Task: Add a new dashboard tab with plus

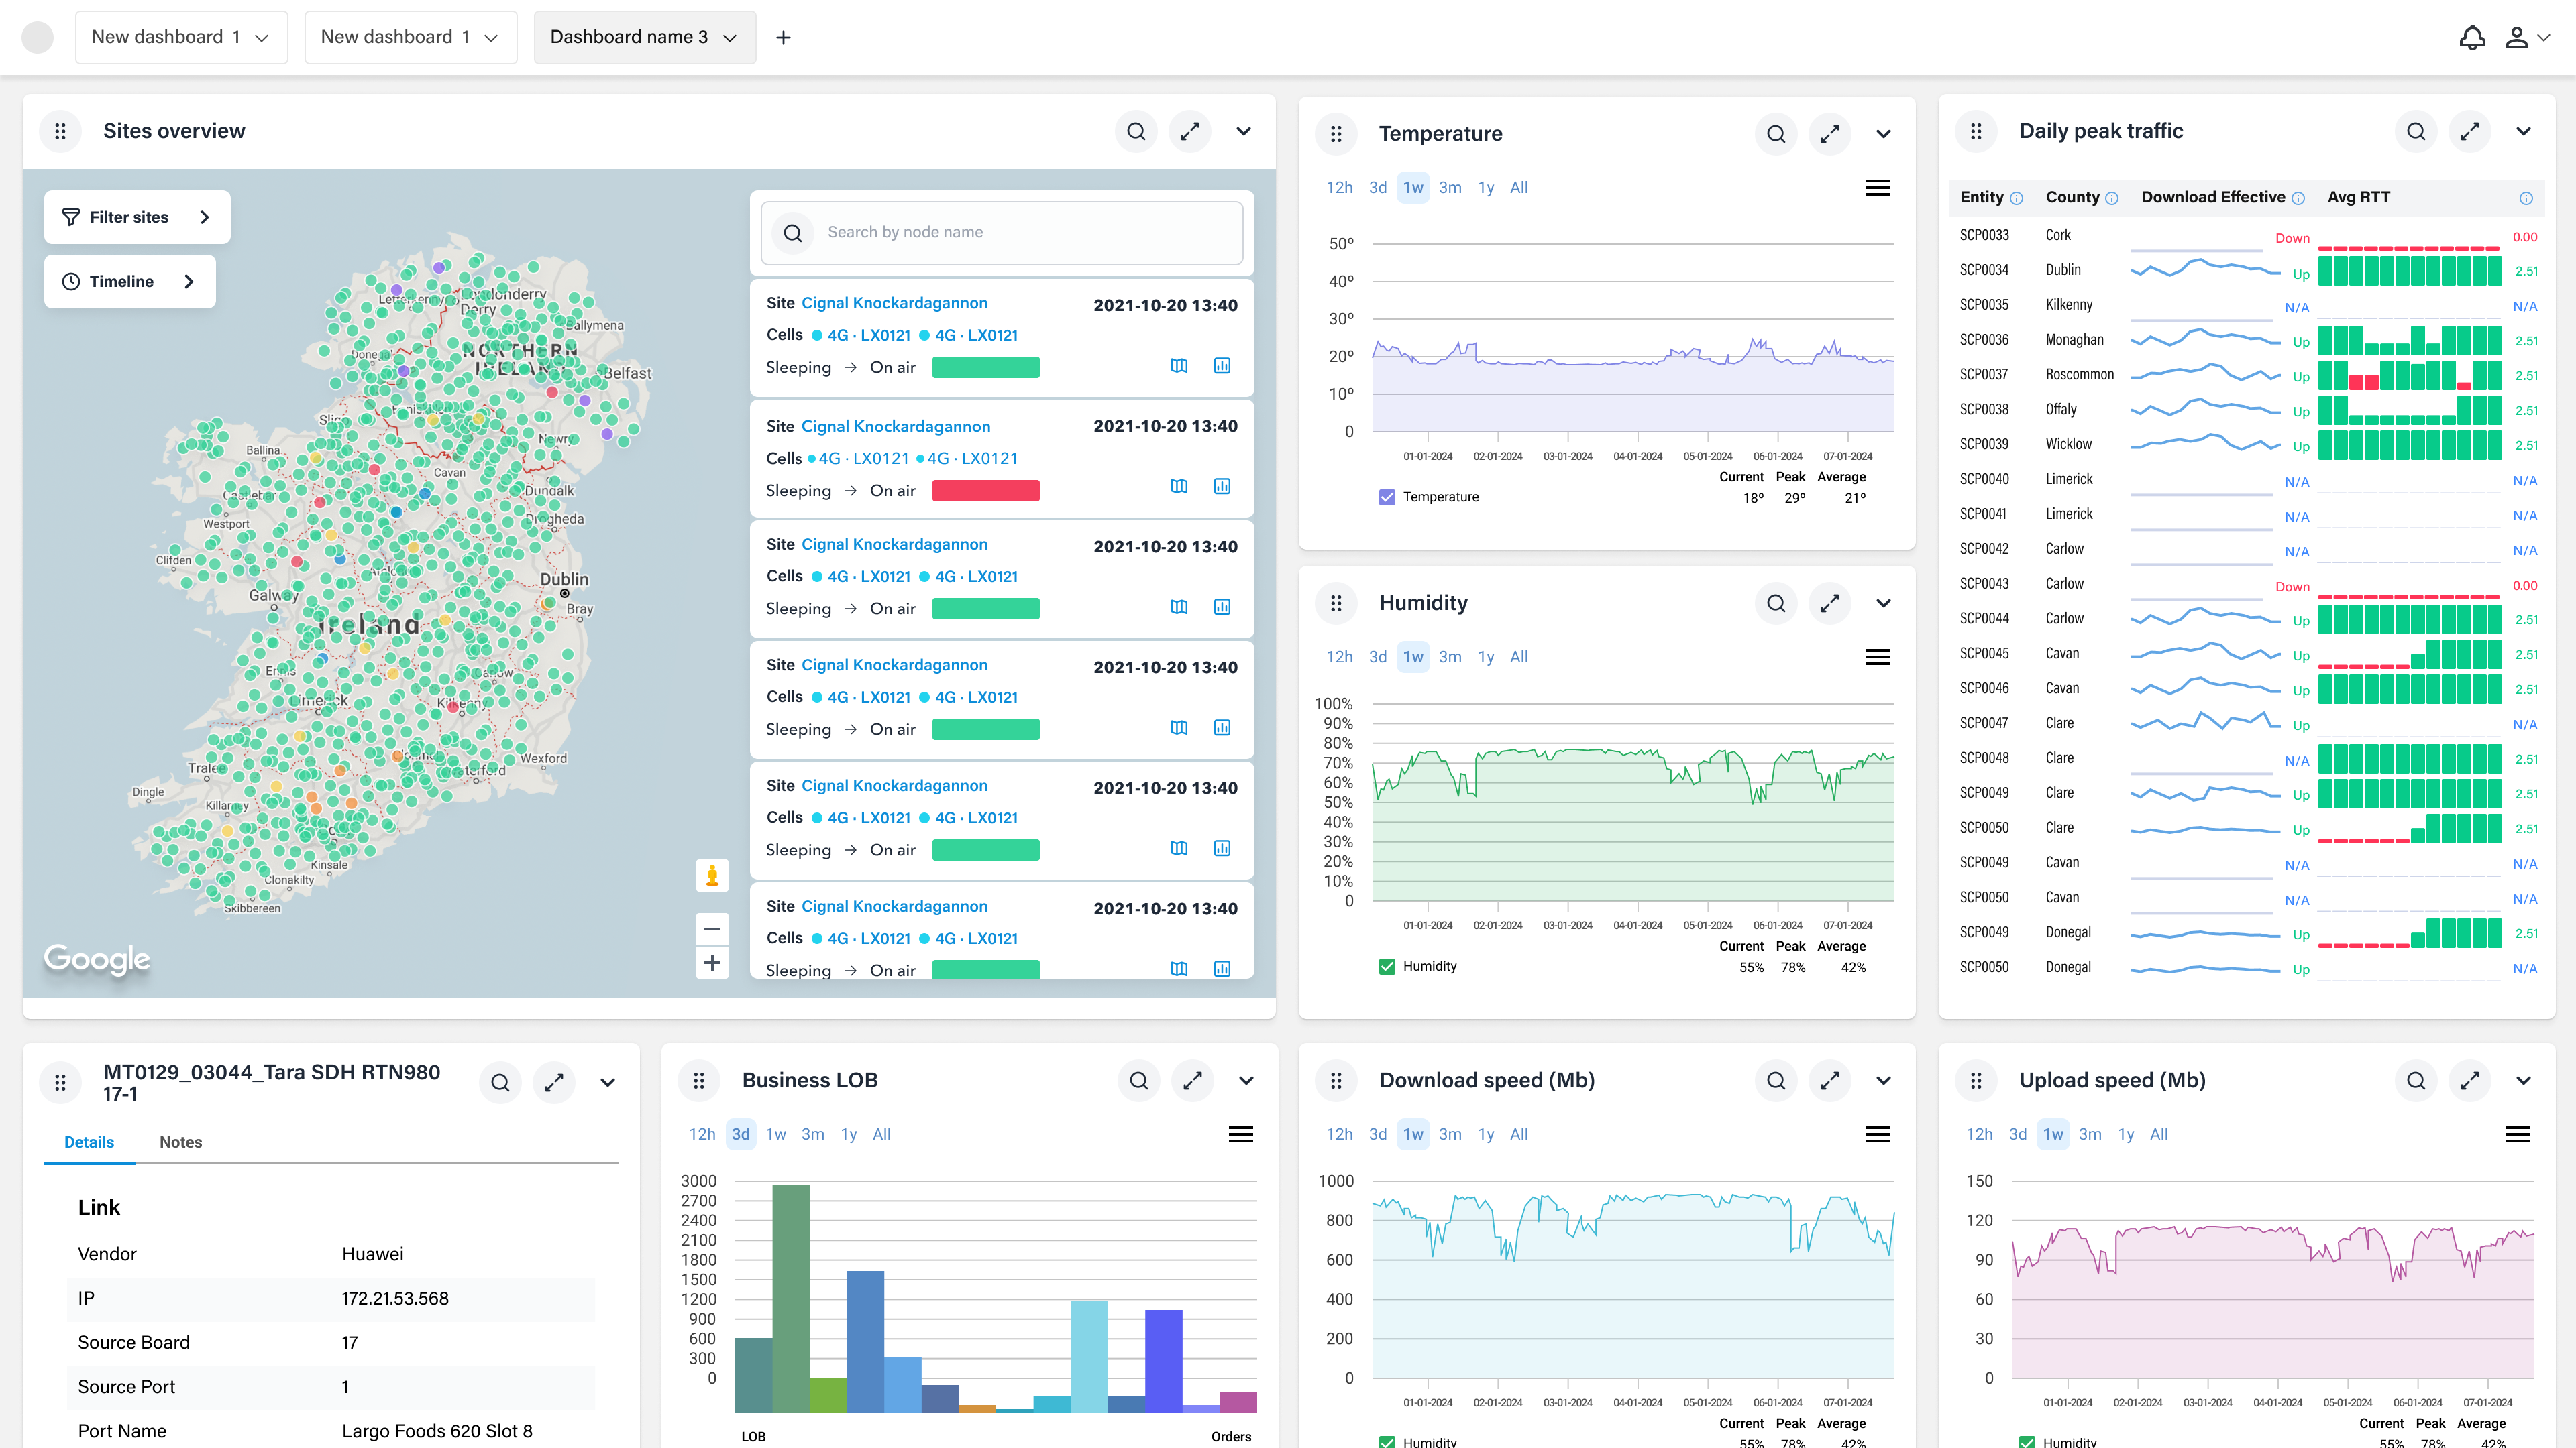Action: click(783, 38)
